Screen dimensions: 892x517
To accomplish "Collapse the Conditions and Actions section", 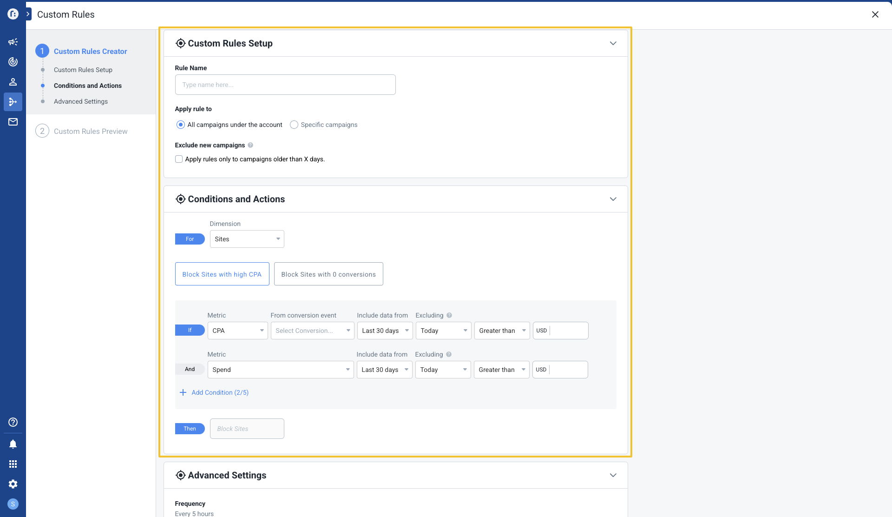I will (613, 199).
